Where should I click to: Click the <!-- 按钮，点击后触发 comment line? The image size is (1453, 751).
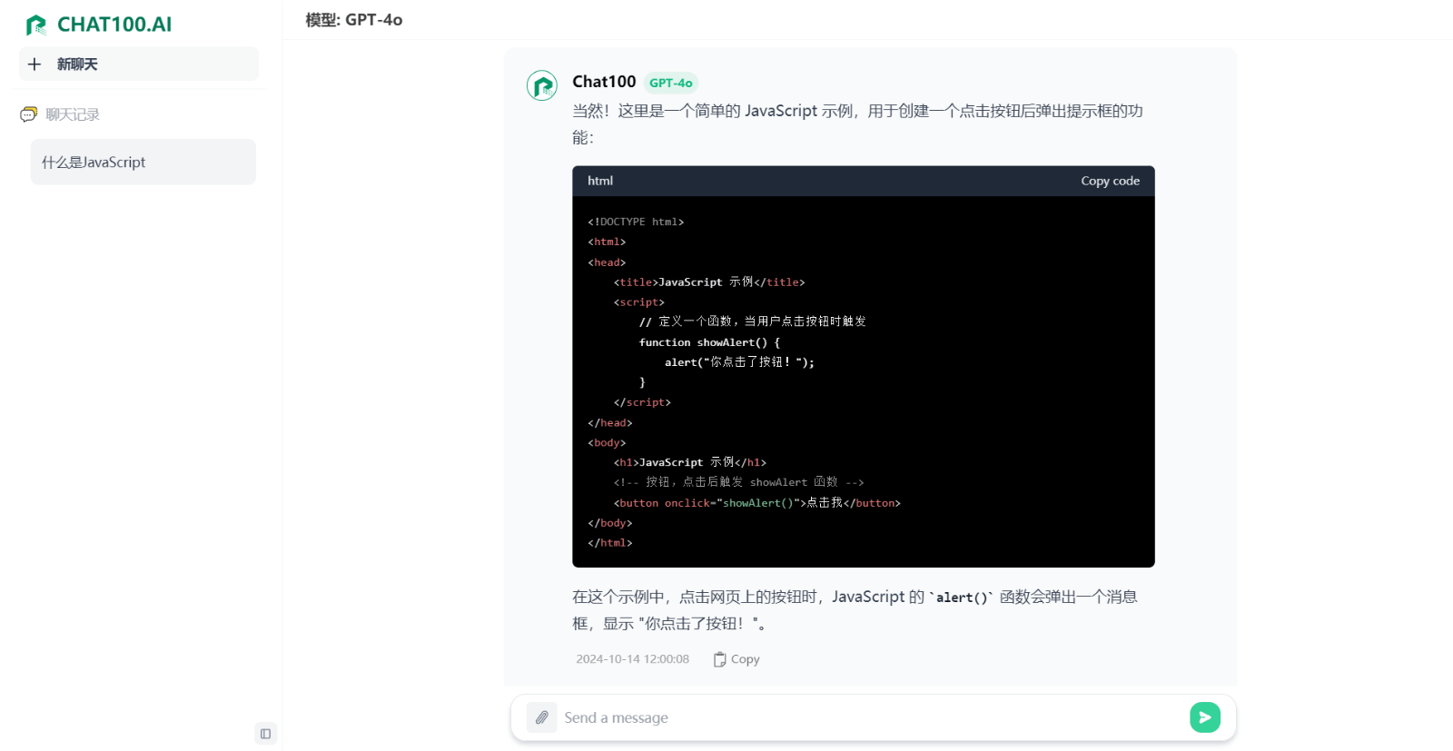[x=738, y=482]
